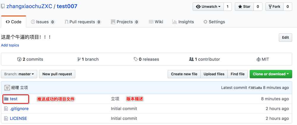Fork the repository with Fork button
The image size is (297, 125).
[274, 7]
